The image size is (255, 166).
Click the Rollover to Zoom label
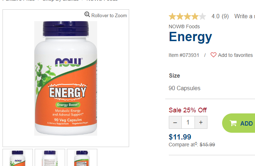(x=109, y=15)
